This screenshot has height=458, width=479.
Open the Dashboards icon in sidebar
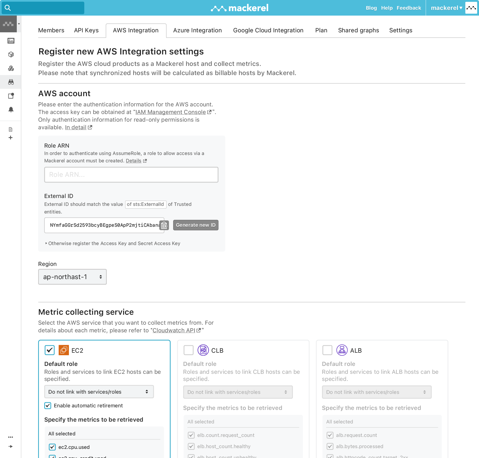pos(11,41)
